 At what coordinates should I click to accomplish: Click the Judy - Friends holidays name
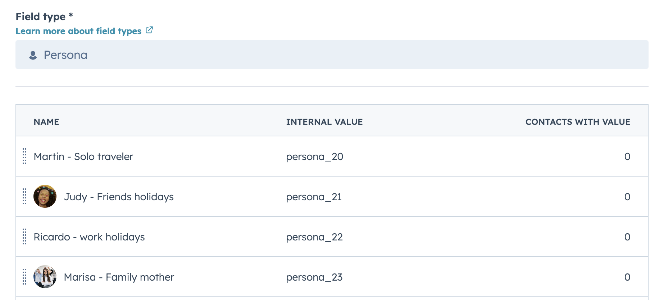pyautogui.click(x=119, y=197)
